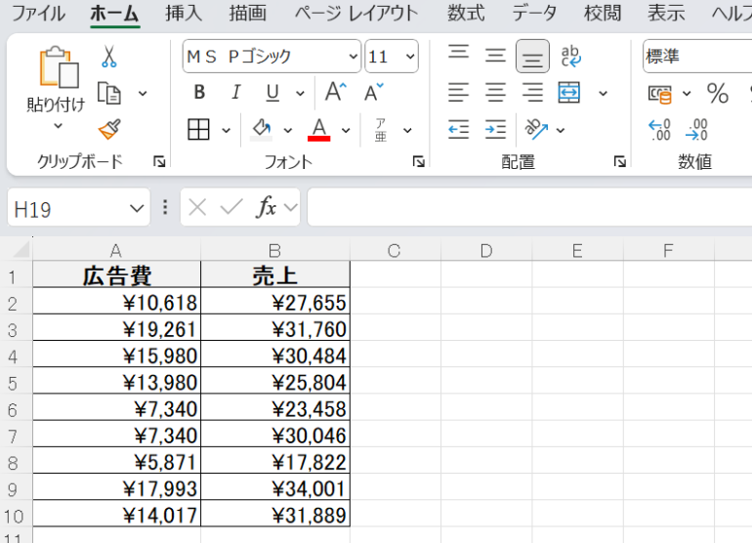752x543 pixels.
Task: Activate the Format Painter brush
Action: [x=109, y=130]
